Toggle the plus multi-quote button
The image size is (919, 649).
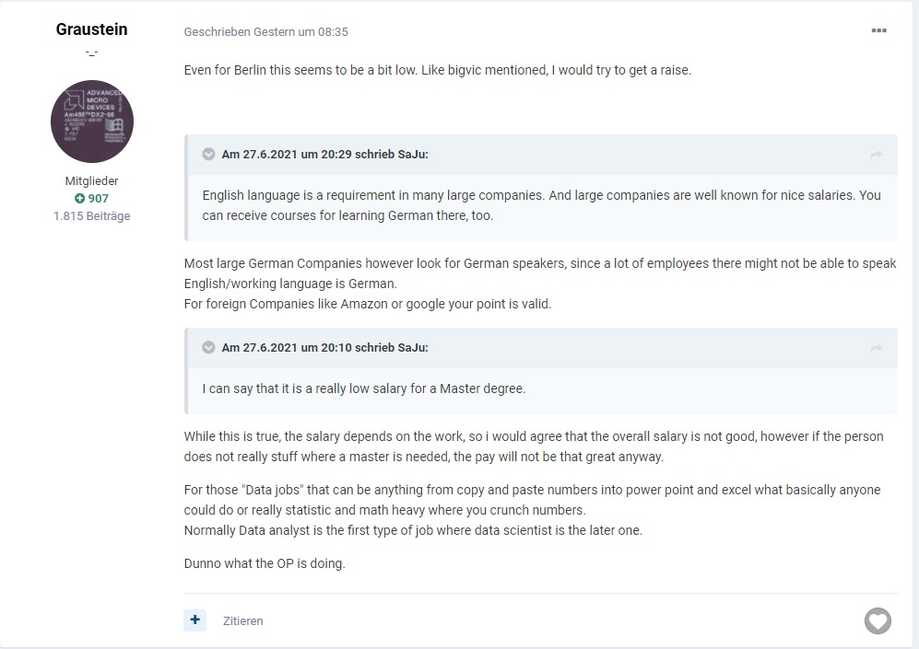[195, 620]
